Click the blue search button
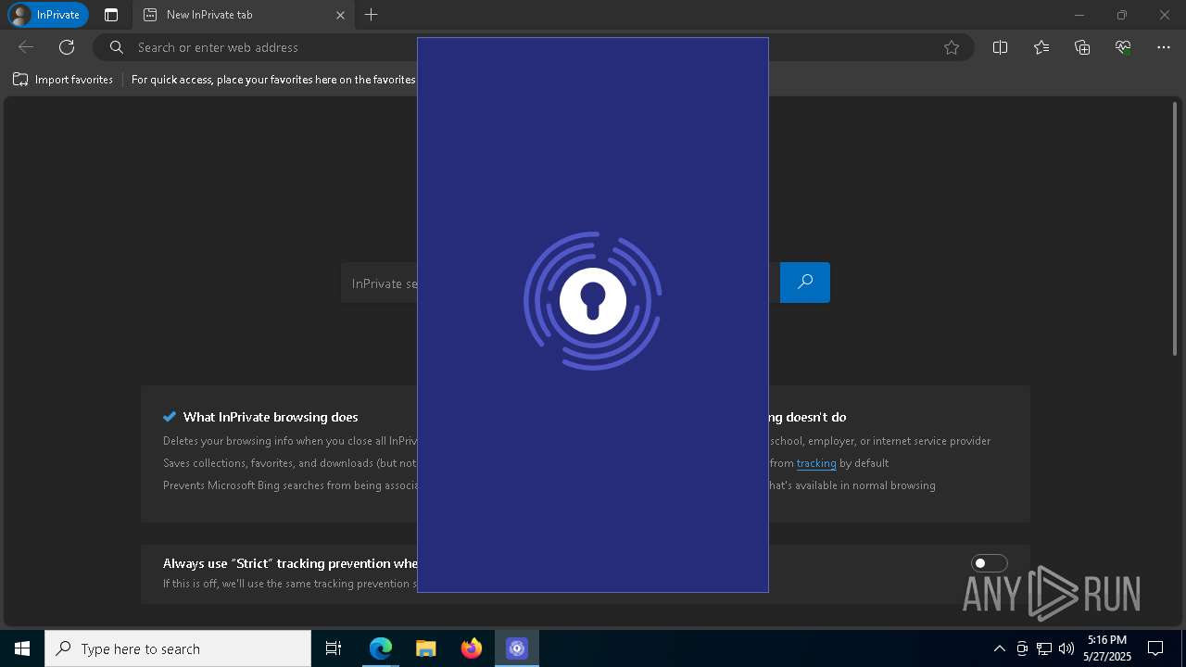Screen dimensions: 1186x667 (805, 282)
